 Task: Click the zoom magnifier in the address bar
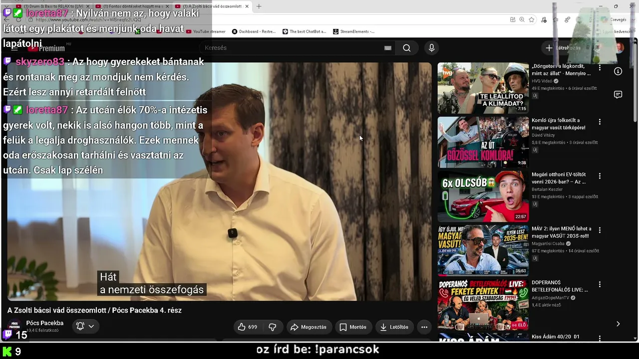click(522, 19)
